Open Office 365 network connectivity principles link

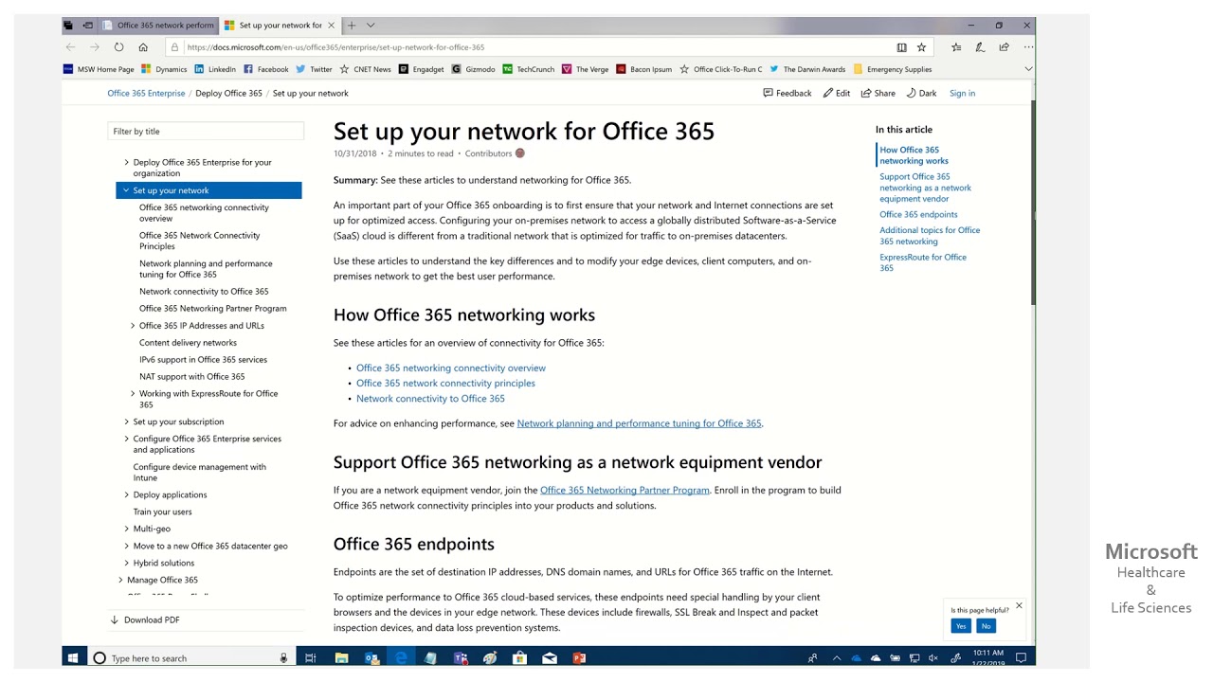(445, 383)
